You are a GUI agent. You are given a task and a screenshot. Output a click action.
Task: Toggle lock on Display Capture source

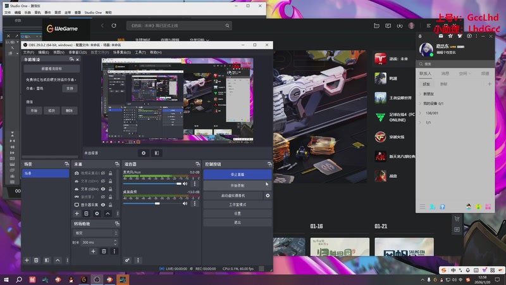coord(110,205)
